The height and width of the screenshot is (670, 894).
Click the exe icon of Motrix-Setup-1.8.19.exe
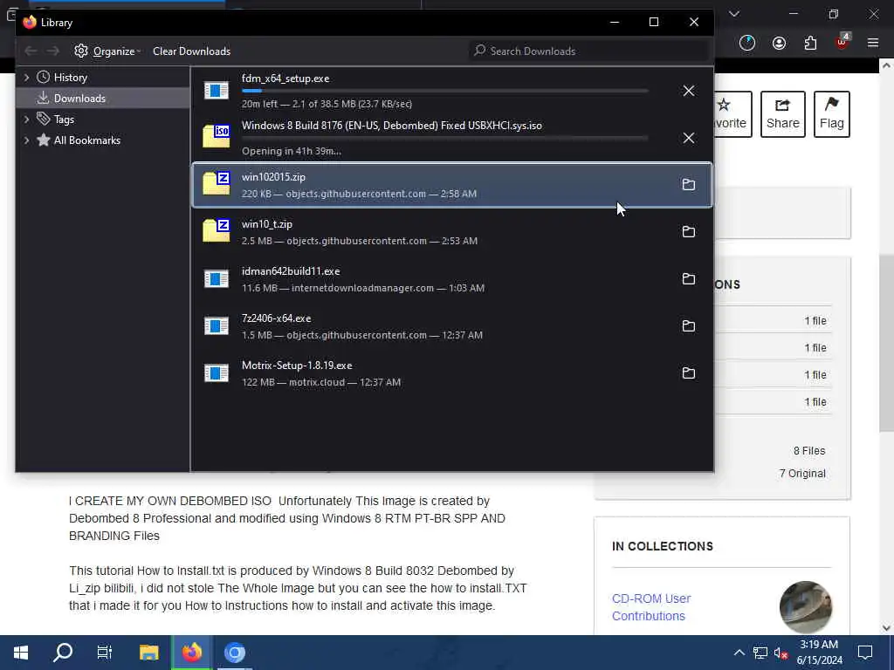pos(217,373)
